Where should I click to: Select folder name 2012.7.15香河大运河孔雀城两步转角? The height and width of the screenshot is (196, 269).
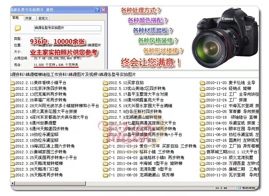(x=142, y=129)
